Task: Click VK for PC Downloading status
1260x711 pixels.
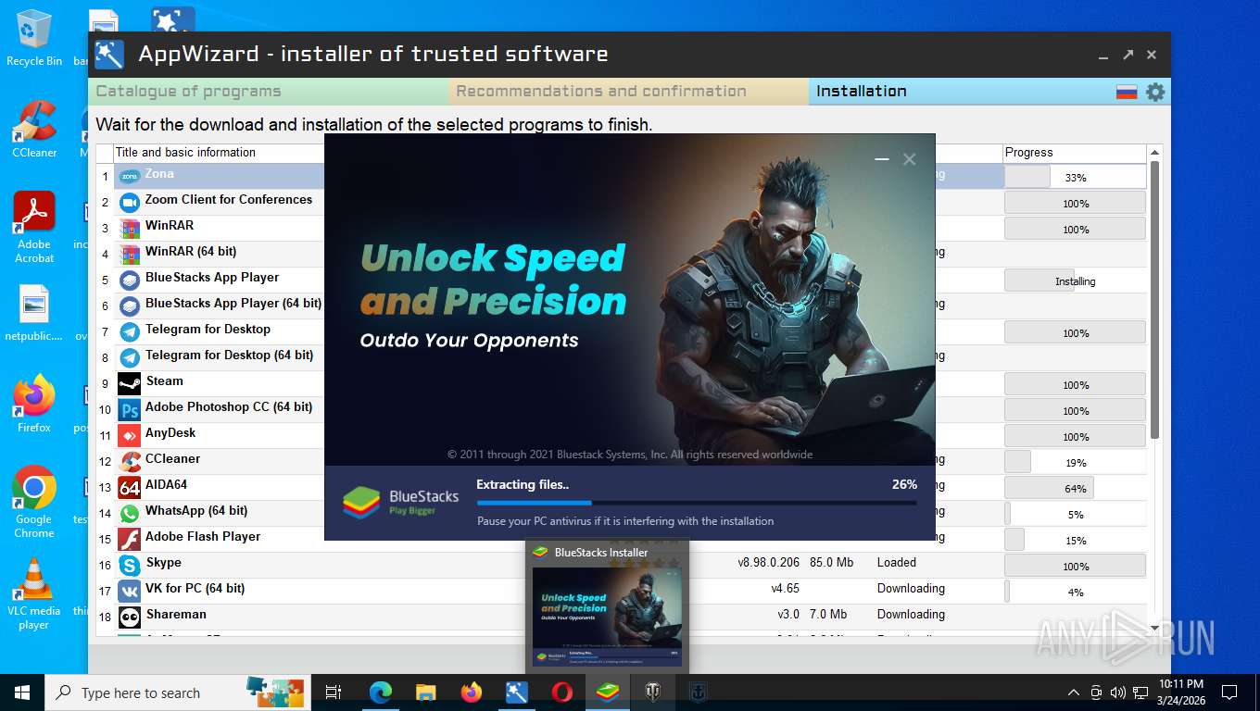Action: (x=912, y=589)
